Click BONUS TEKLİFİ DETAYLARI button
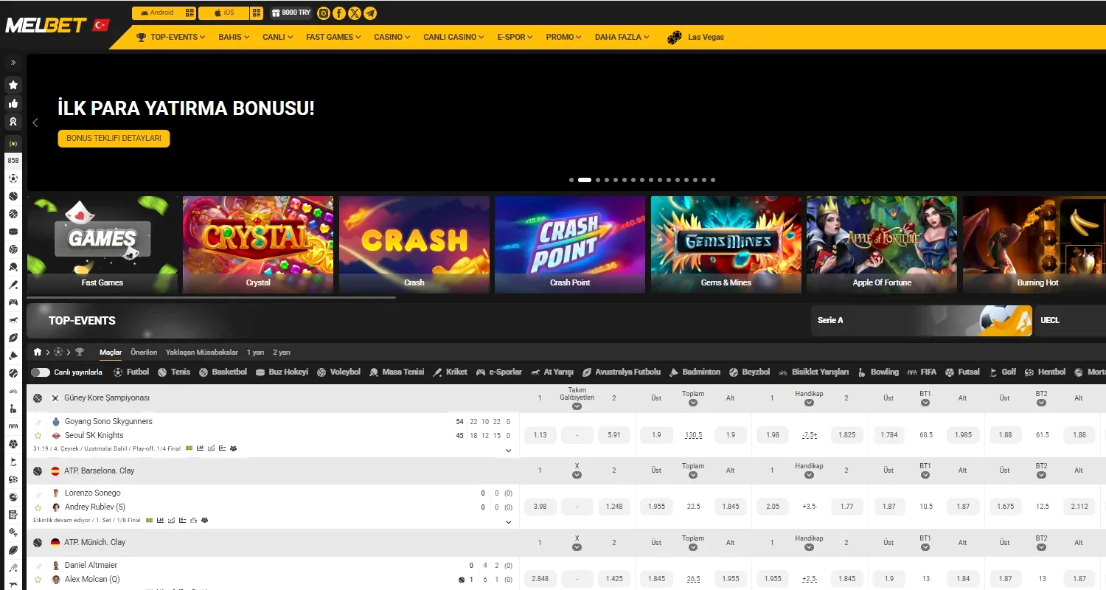This screenshot has width=1106, height=590. point(114,139)
